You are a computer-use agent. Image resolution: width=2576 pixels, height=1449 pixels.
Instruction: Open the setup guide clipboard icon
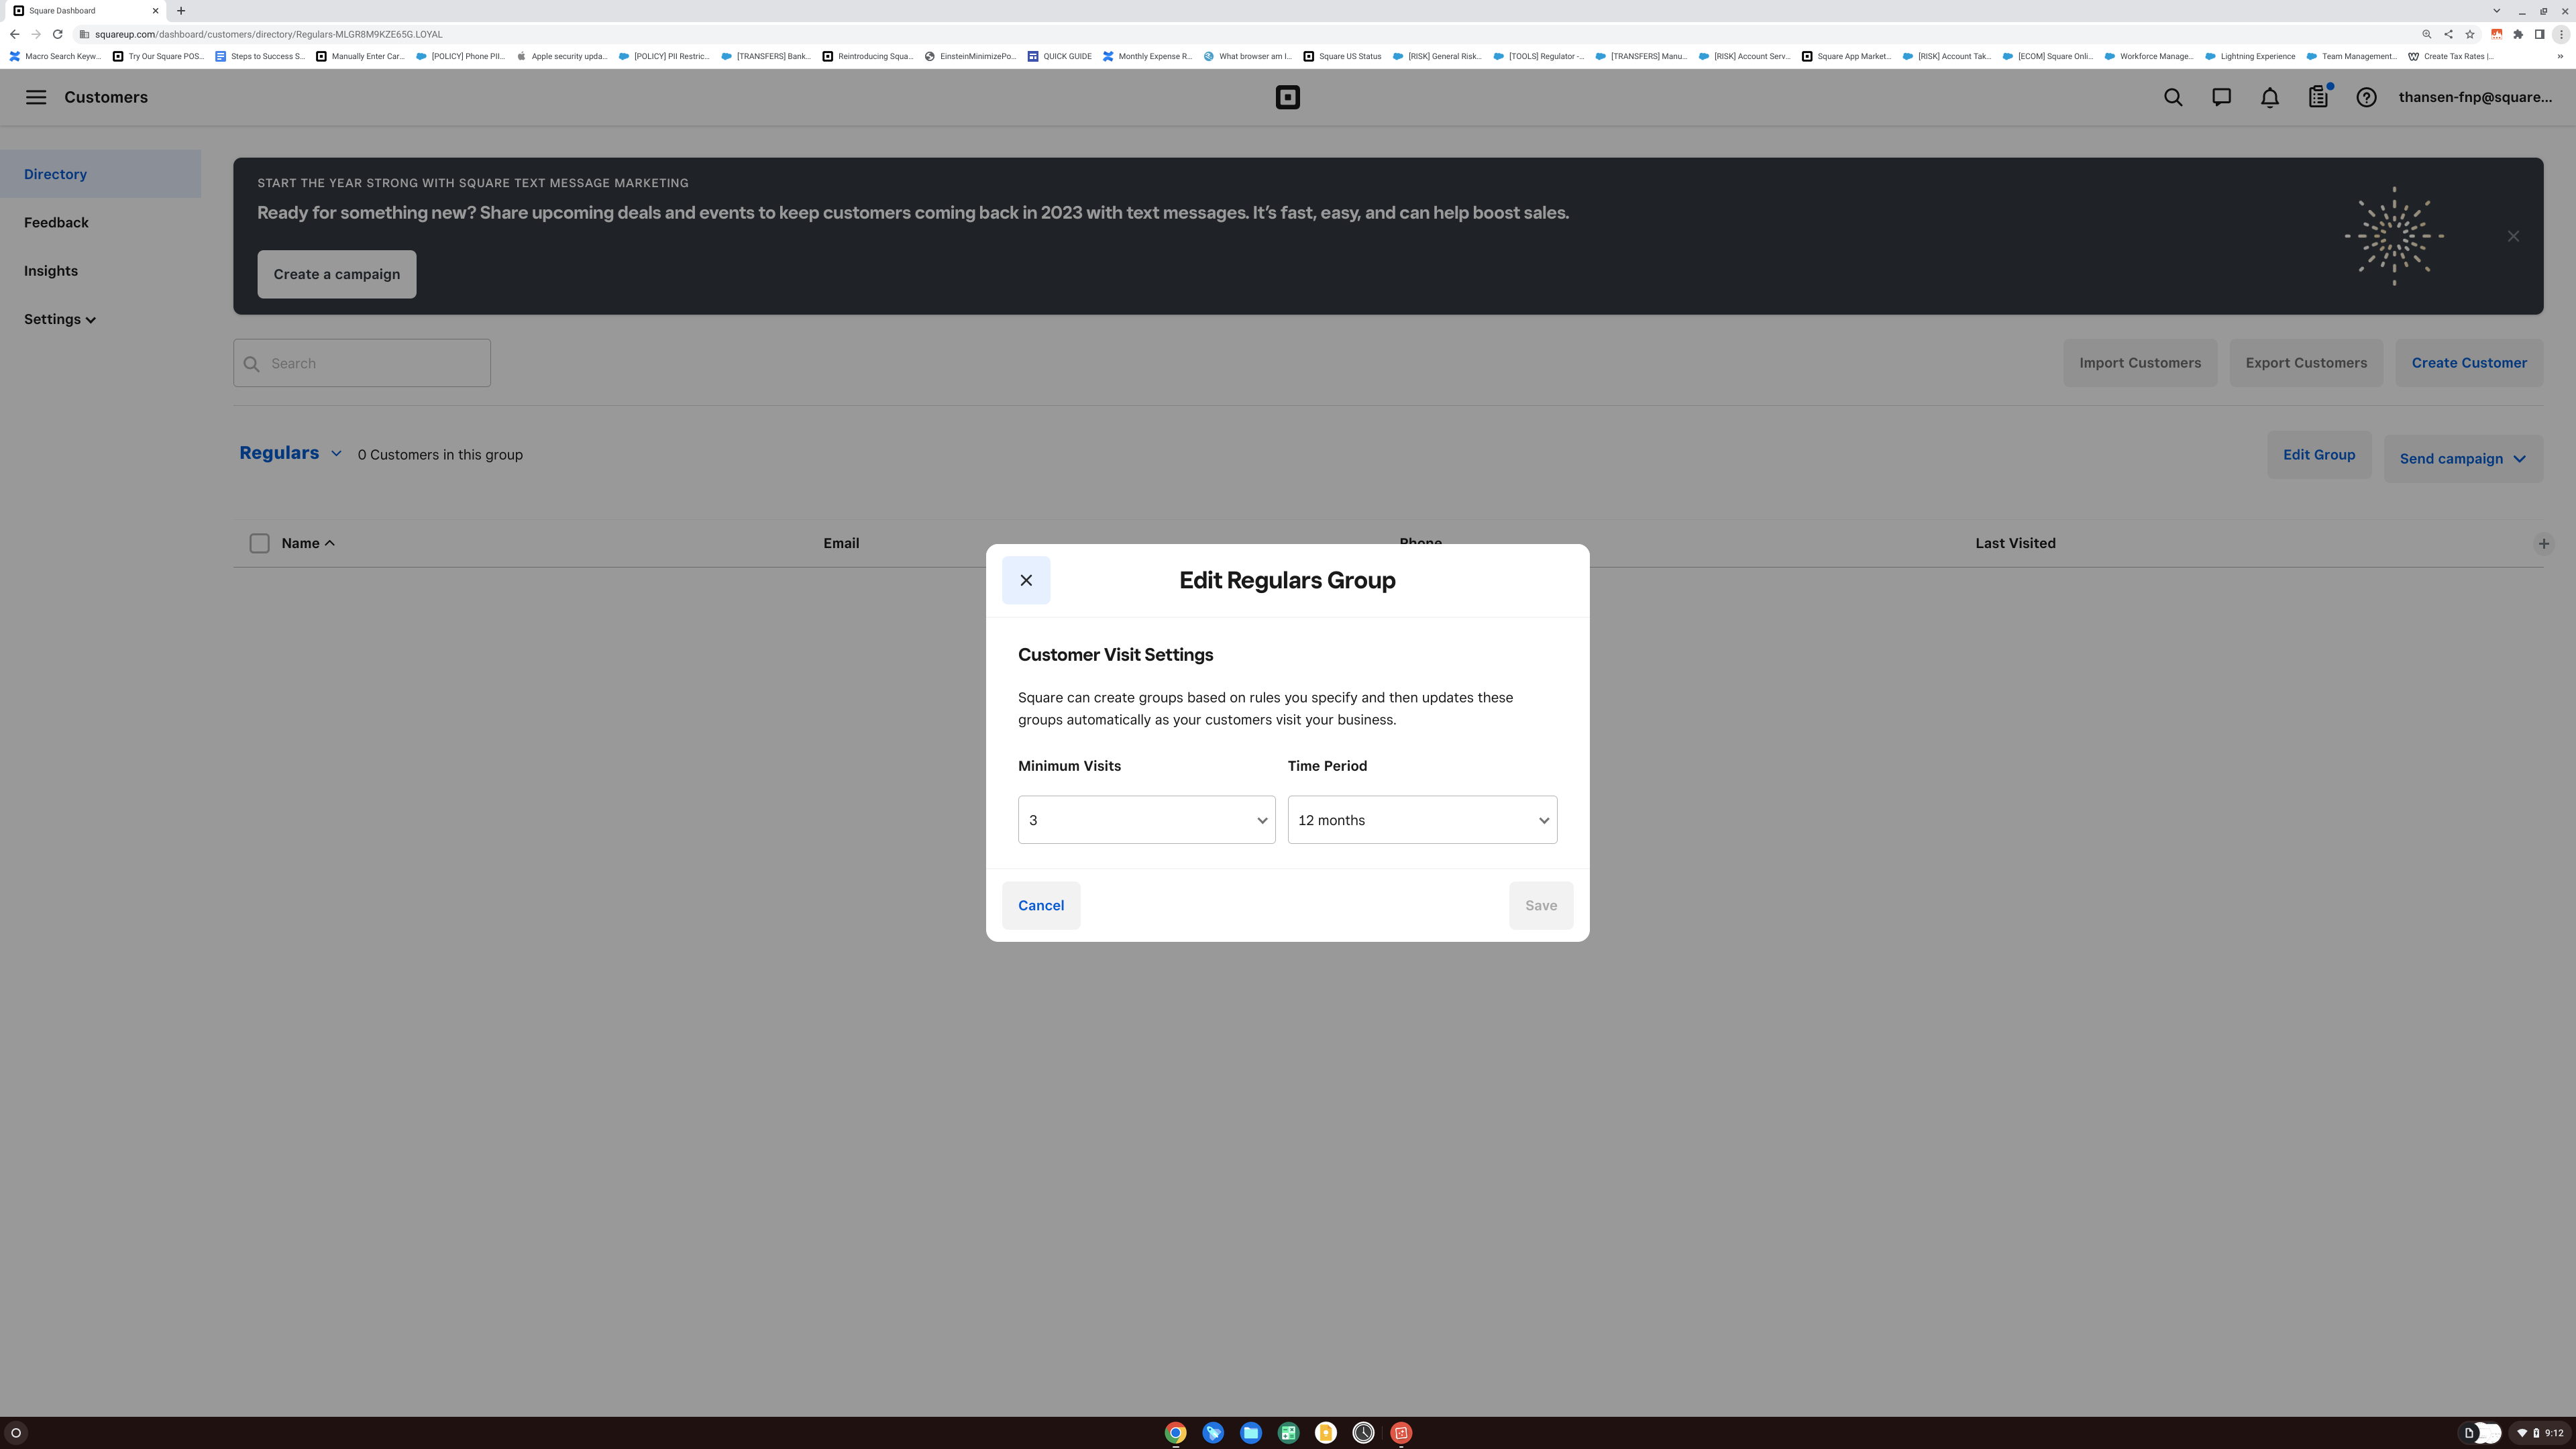(x=2318, y=97)
